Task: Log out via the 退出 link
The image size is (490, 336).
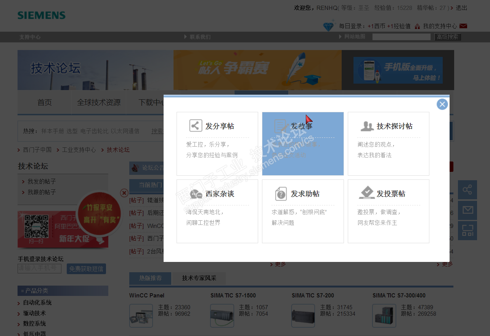Action: 461,8
